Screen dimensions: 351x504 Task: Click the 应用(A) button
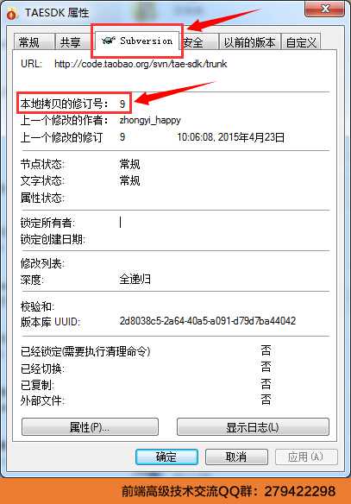(x=306, y=457)
